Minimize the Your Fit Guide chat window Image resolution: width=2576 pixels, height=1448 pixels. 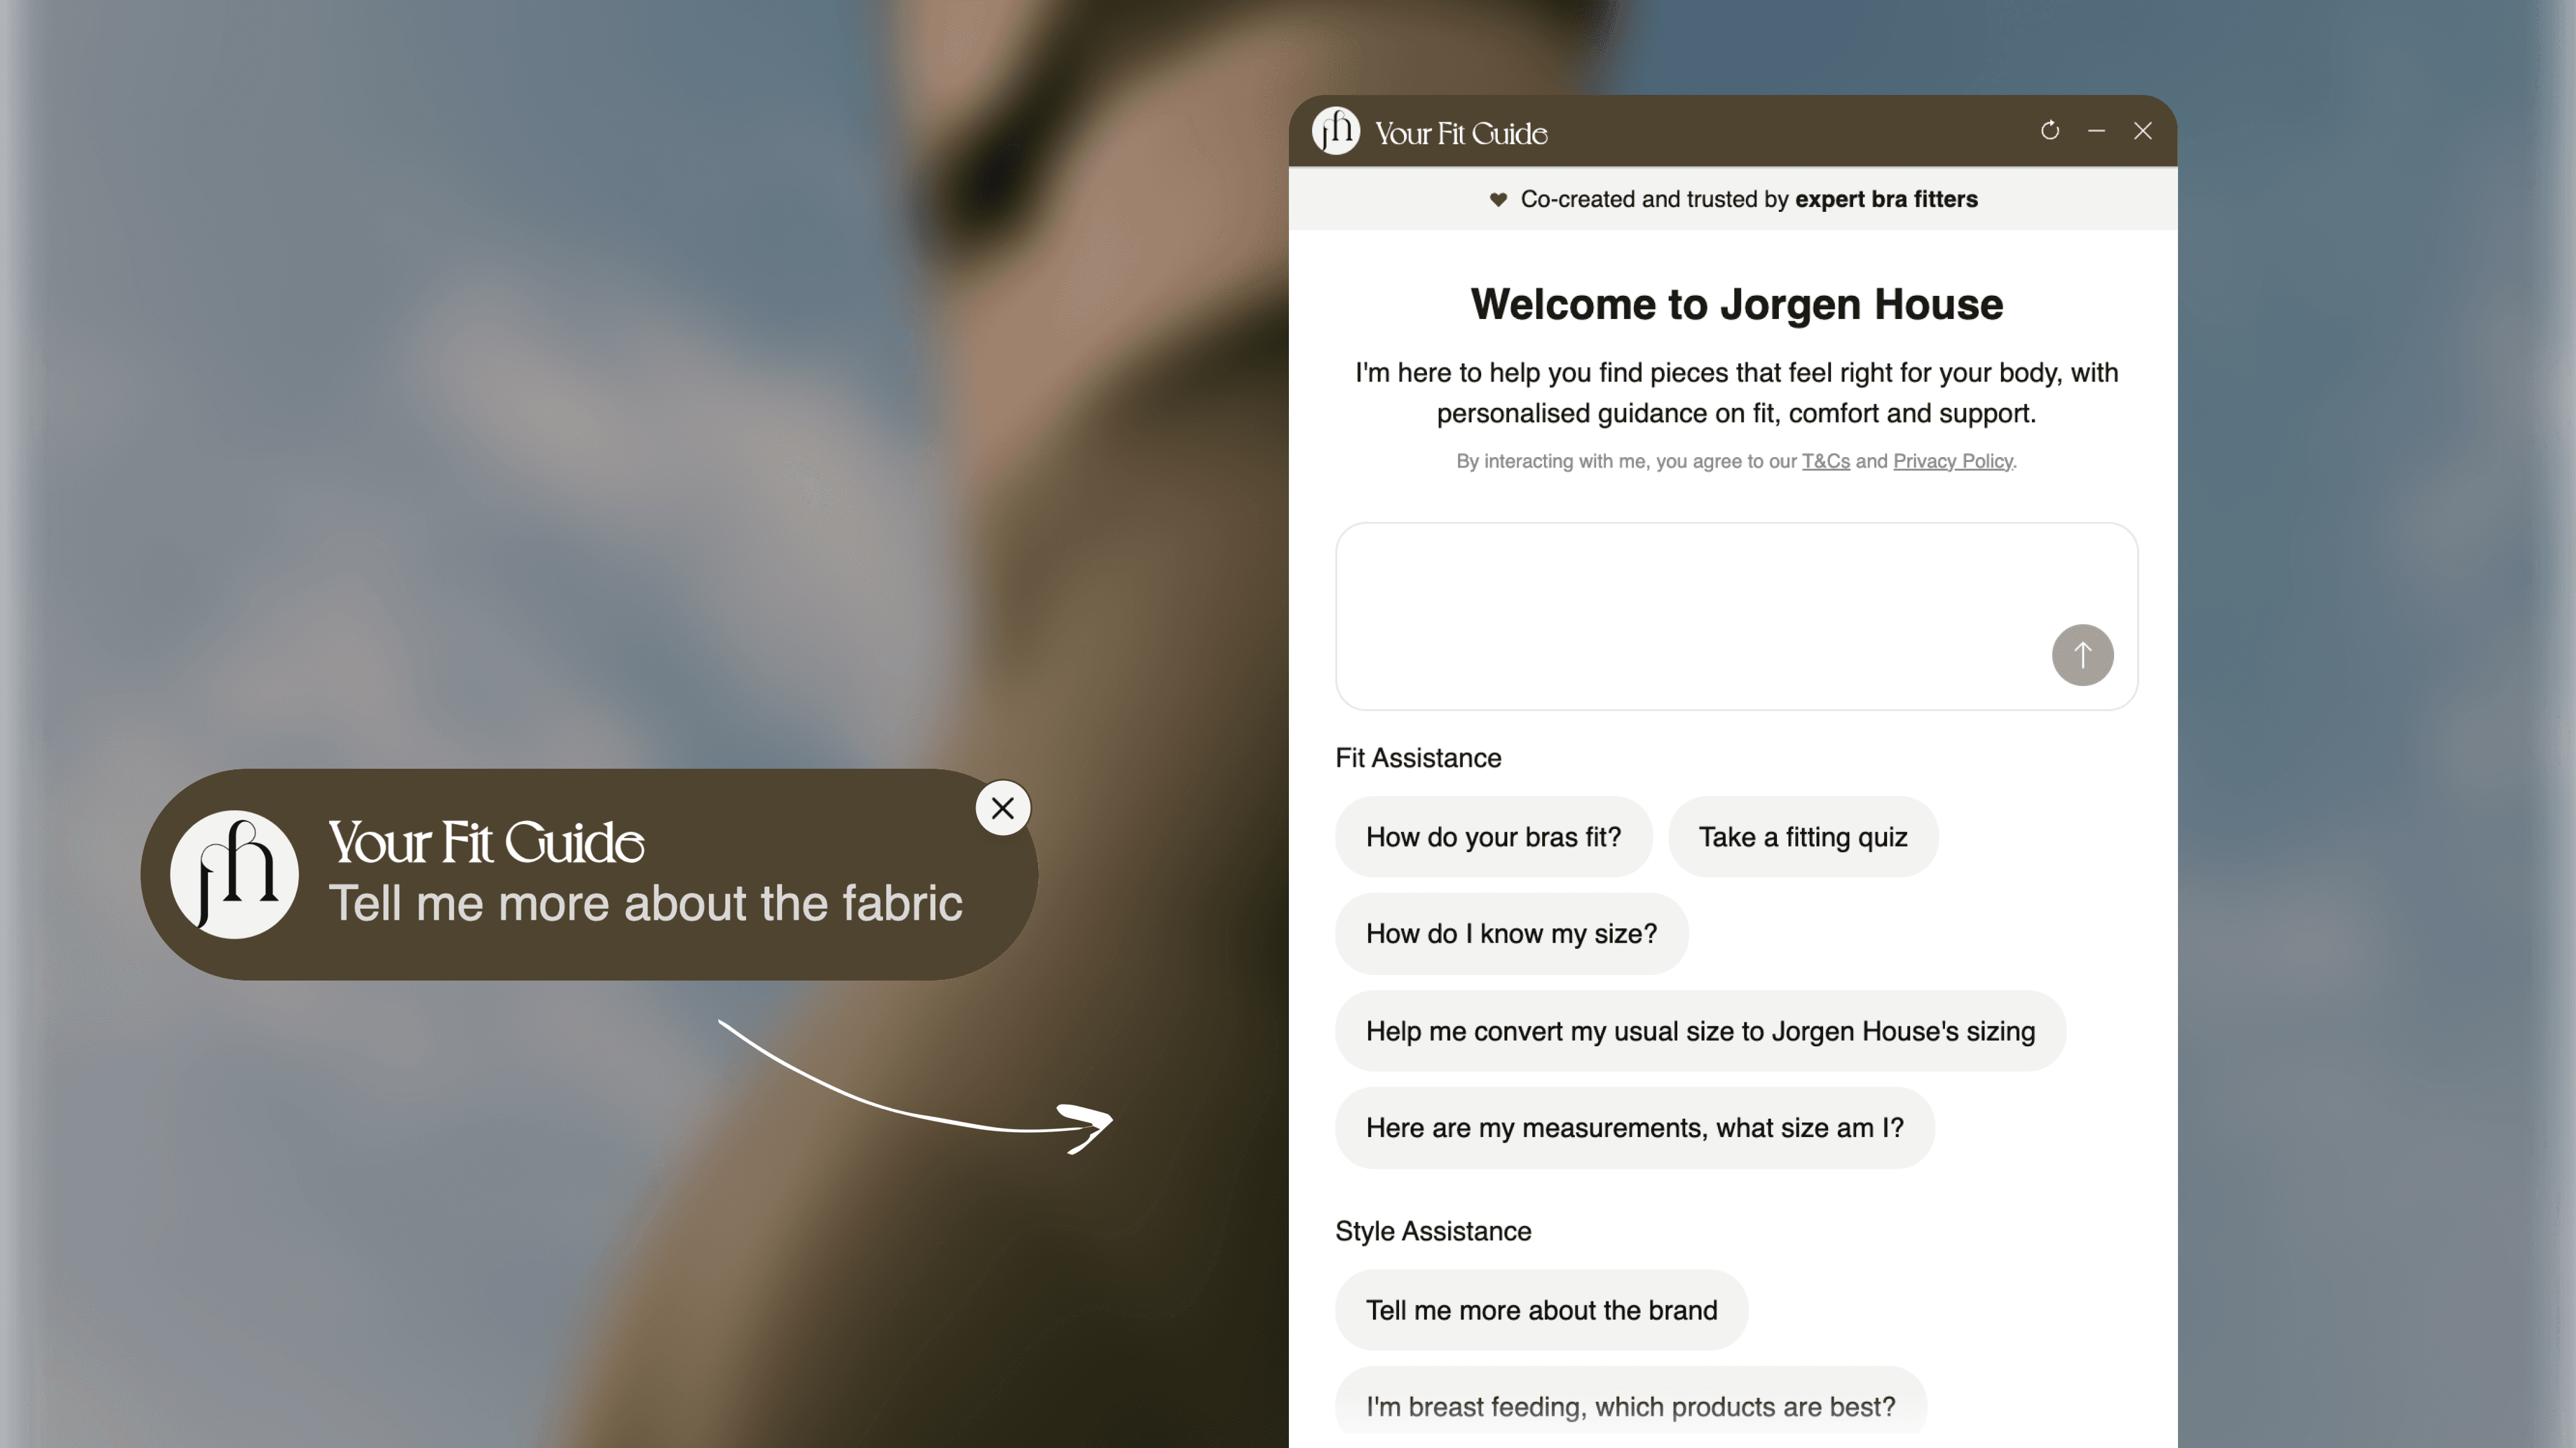(x=2096, y=131)
